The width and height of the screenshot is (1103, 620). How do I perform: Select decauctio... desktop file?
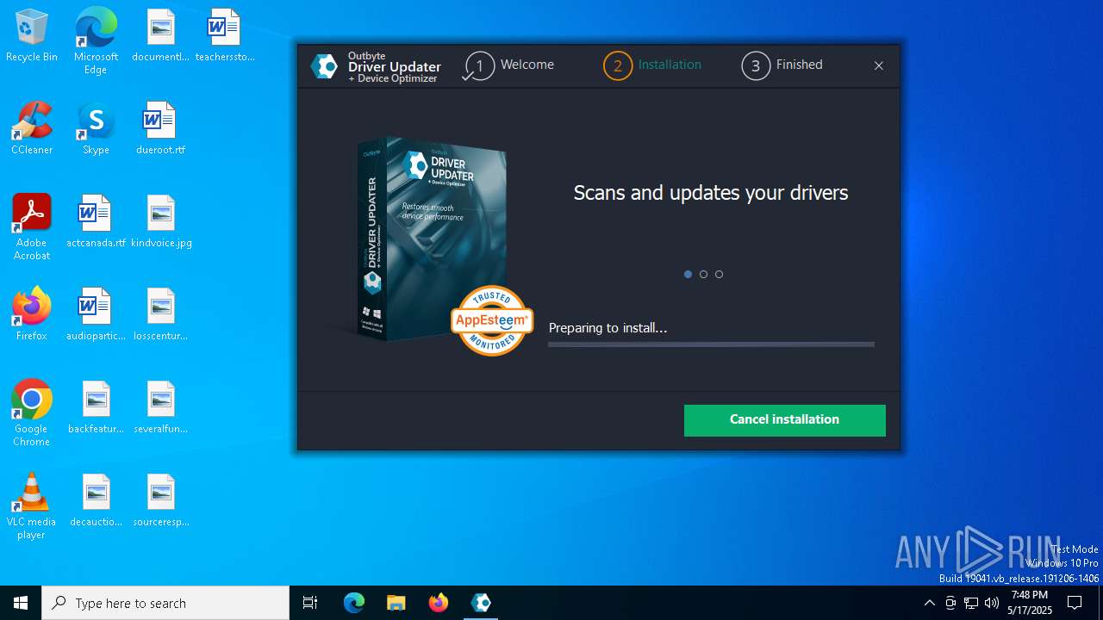[x=96, y=501]
